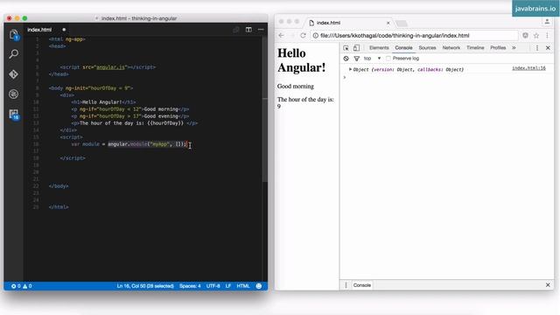Go back in Chrome browser
Viewport: 560px width, 315px height.
coord(281,35)
